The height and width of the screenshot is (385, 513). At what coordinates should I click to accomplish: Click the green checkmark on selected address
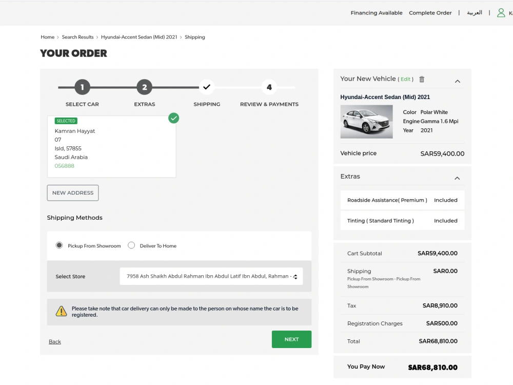(x=173, y=118)
